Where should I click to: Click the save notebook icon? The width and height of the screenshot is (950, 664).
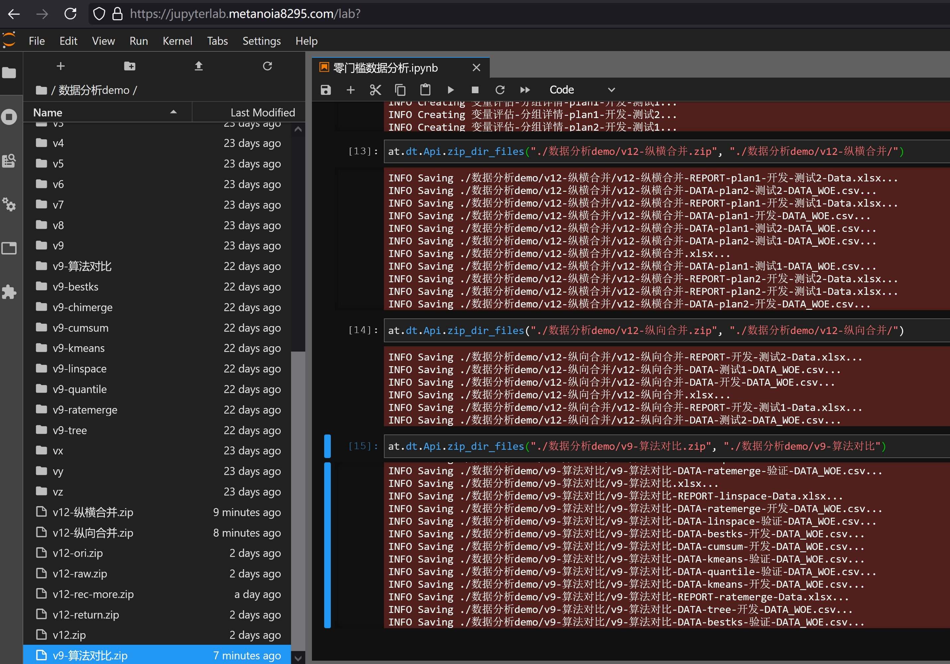point(326,90)
